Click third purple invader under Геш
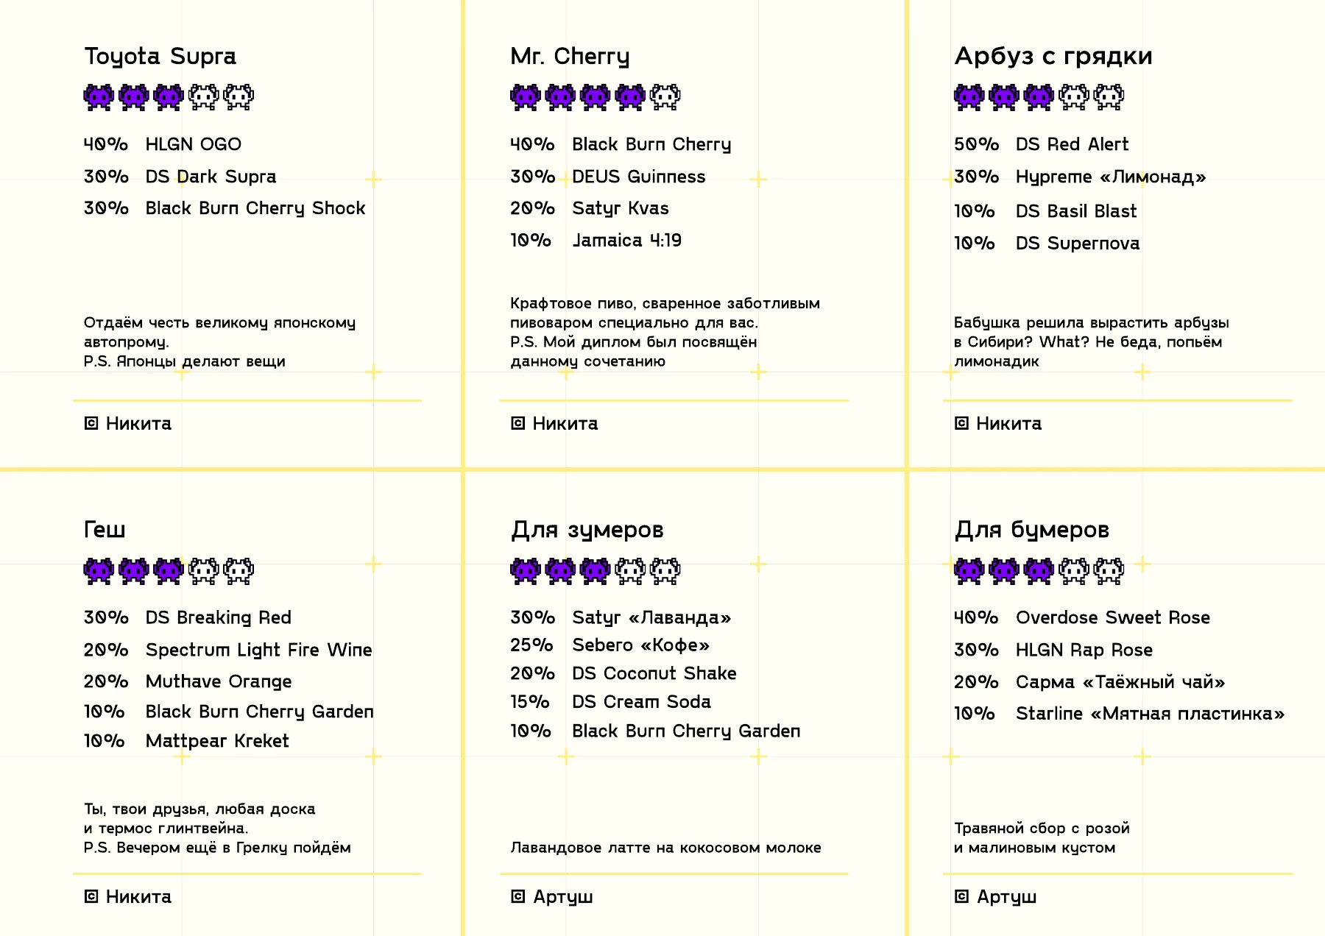The height and width of the screenshot is (936, 1325). click(x=169, y=570)
